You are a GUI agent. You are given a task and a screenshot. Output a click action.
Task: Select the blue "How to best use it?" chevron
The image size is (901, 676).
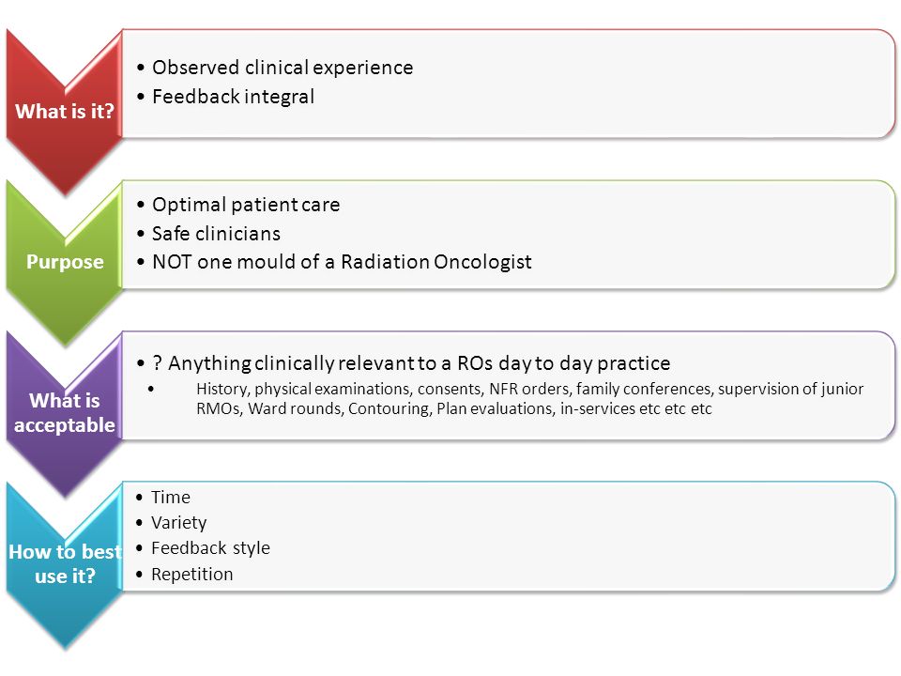[65, 564]
